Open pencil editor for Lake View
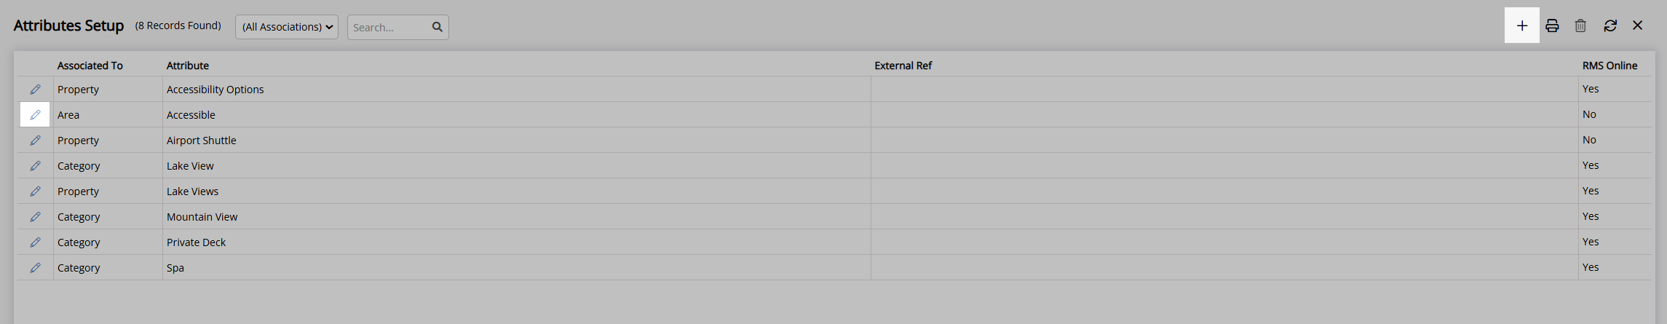The height and width of the screenshot is (324, 1667). [35, 165]
